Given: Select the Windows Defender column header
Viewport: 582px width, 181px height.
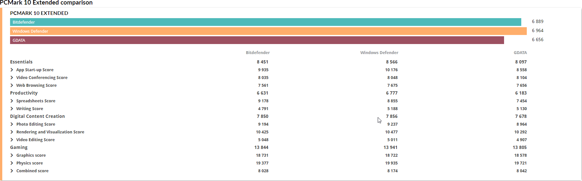Looking at the screenshot, I should [379, 53].
